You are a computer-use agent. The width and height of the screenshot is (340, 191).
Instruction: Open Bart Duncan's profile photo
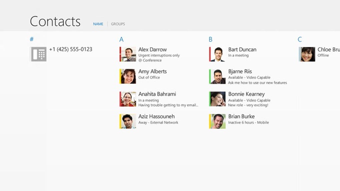[218, 54]
